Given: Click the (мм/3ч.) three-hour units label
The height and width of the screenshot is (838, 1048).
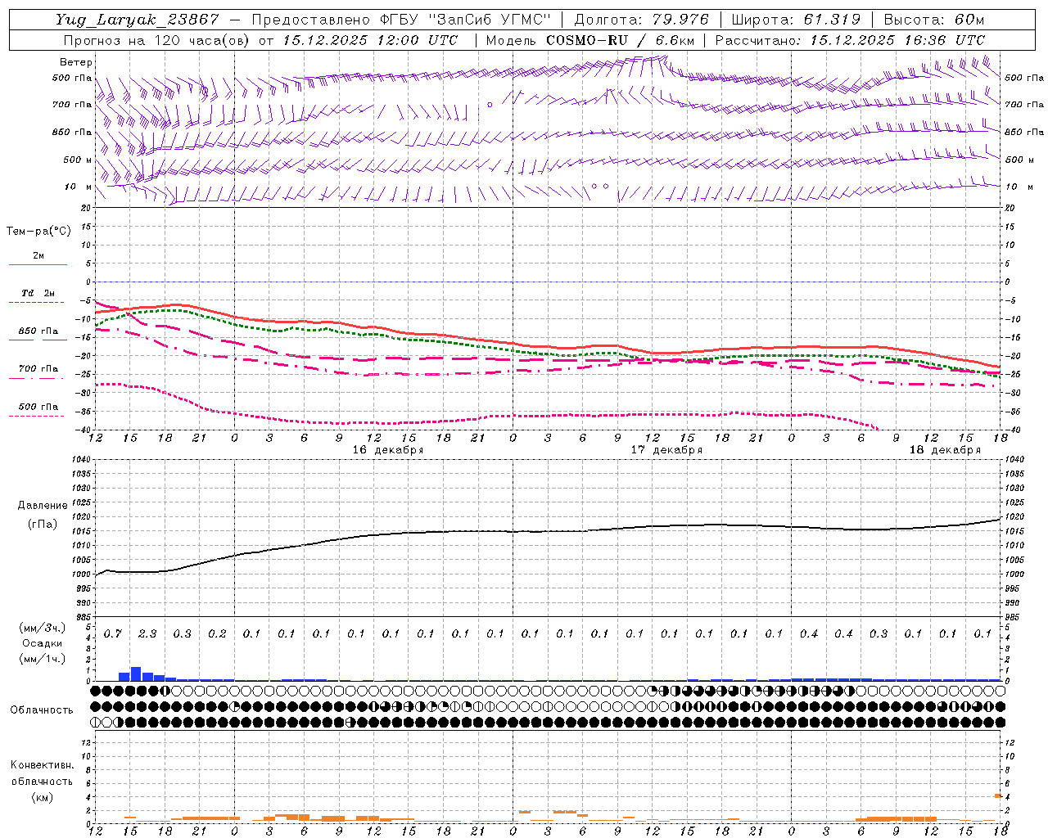Looking at the screenshot, I should tap(43, 628).
